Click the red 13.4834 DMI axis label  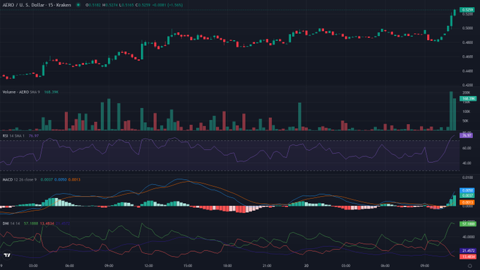coord(468,257)
